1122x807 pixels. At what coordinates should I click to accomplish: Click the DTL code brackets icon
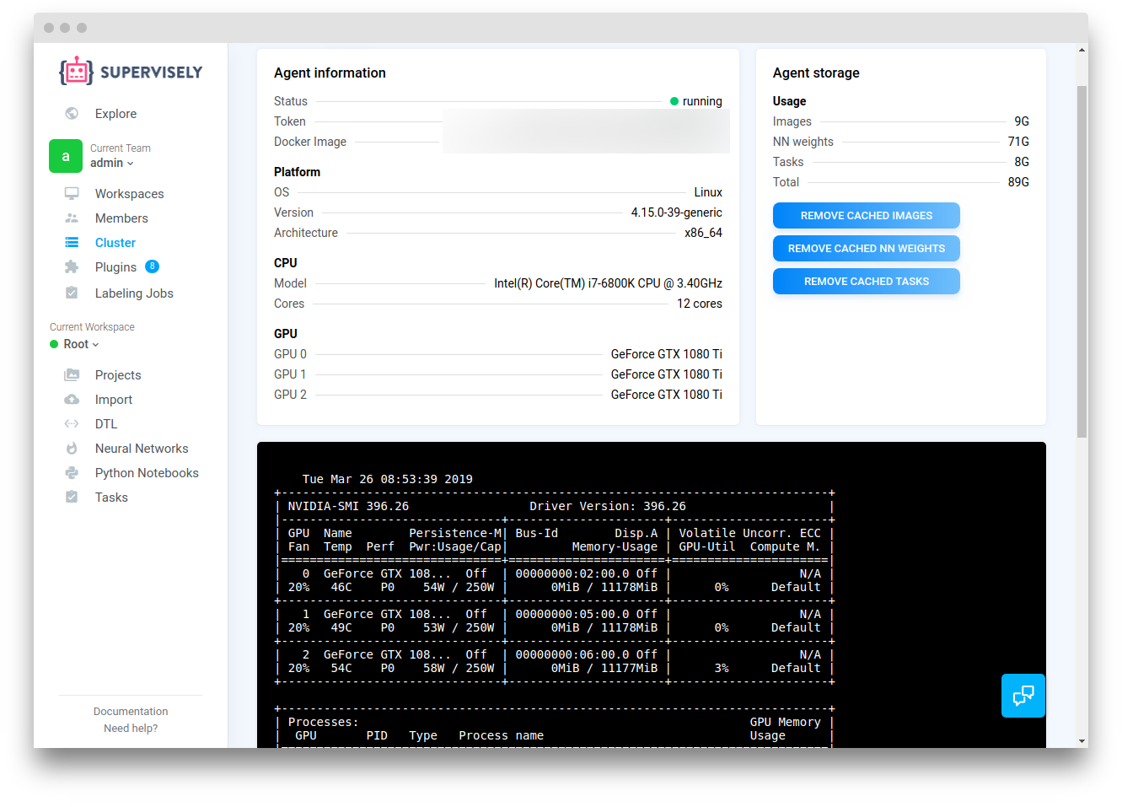pos(72,424)
